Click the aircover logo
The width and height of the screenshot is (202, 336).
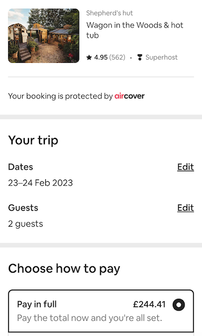click(129, 96)
